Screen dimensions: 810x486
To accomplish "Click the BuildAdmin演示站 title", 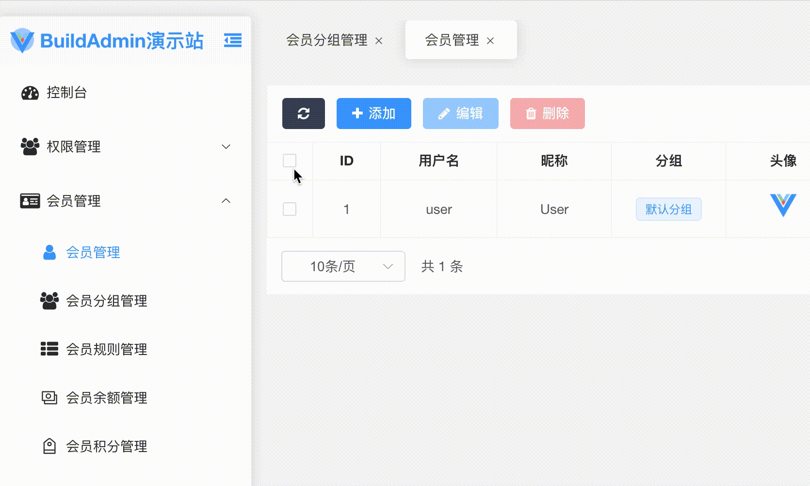I will click(122, 41).
